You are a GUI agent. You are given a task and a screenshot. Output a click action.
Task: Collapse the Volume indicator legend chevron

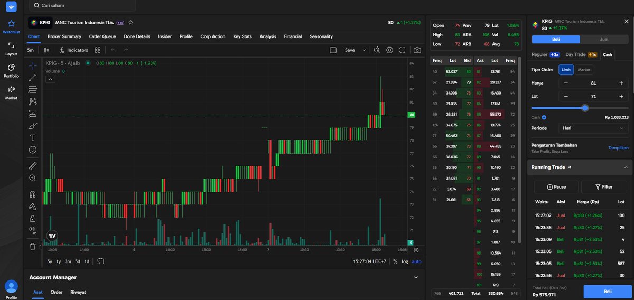click(50, 79)
